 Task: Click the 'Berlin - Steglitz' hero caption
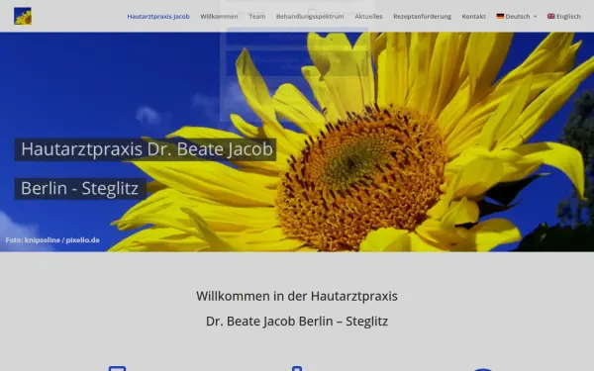80,189
